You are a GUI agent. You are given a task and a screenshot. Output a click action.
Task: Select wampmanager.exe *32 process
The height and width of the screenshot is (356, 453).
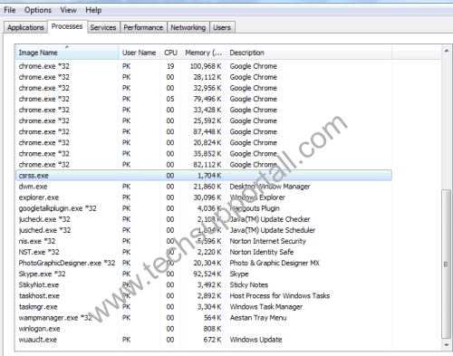click(204, 318)
